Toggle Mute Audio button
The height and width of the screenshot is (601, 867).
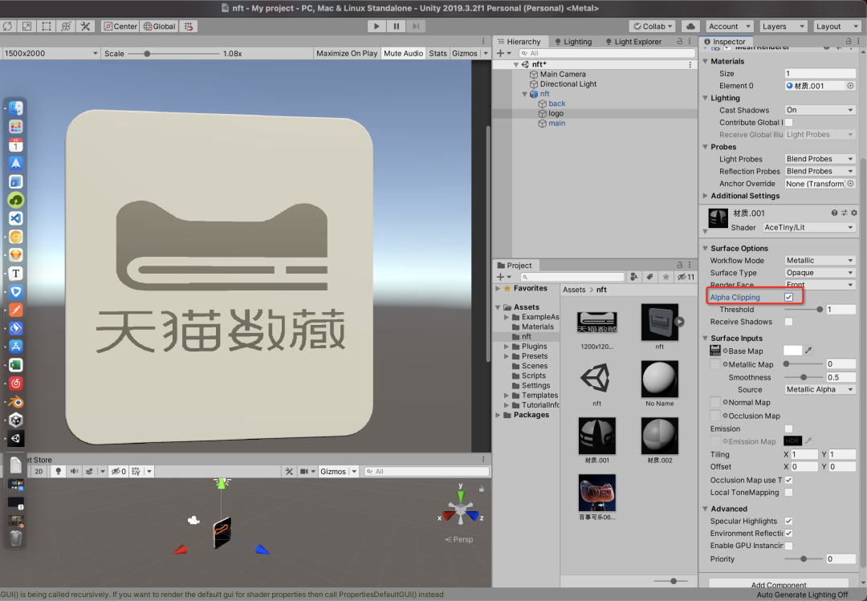pos(404,53)
